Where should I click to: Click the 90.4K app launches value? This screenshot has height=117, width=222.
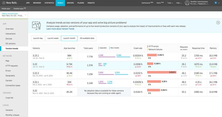(x=69, y=73)
